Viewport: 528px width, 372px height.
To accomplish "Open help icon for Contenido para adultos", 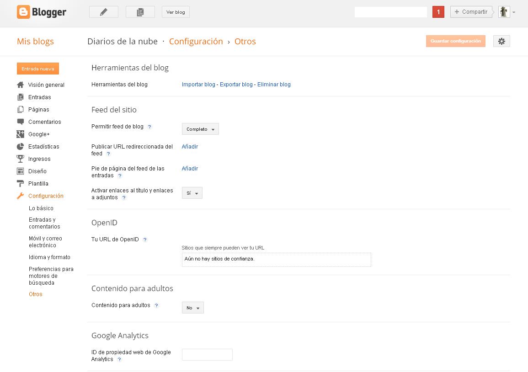I will 156,305.
